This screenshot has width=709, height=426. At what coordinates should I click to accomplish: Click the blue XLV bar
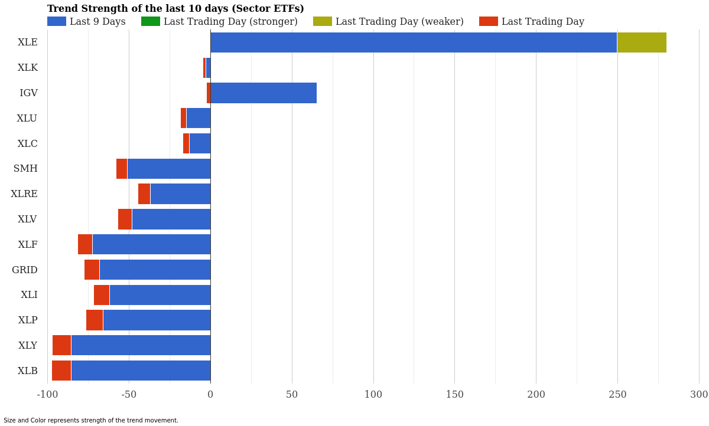(x=171, y=219)
